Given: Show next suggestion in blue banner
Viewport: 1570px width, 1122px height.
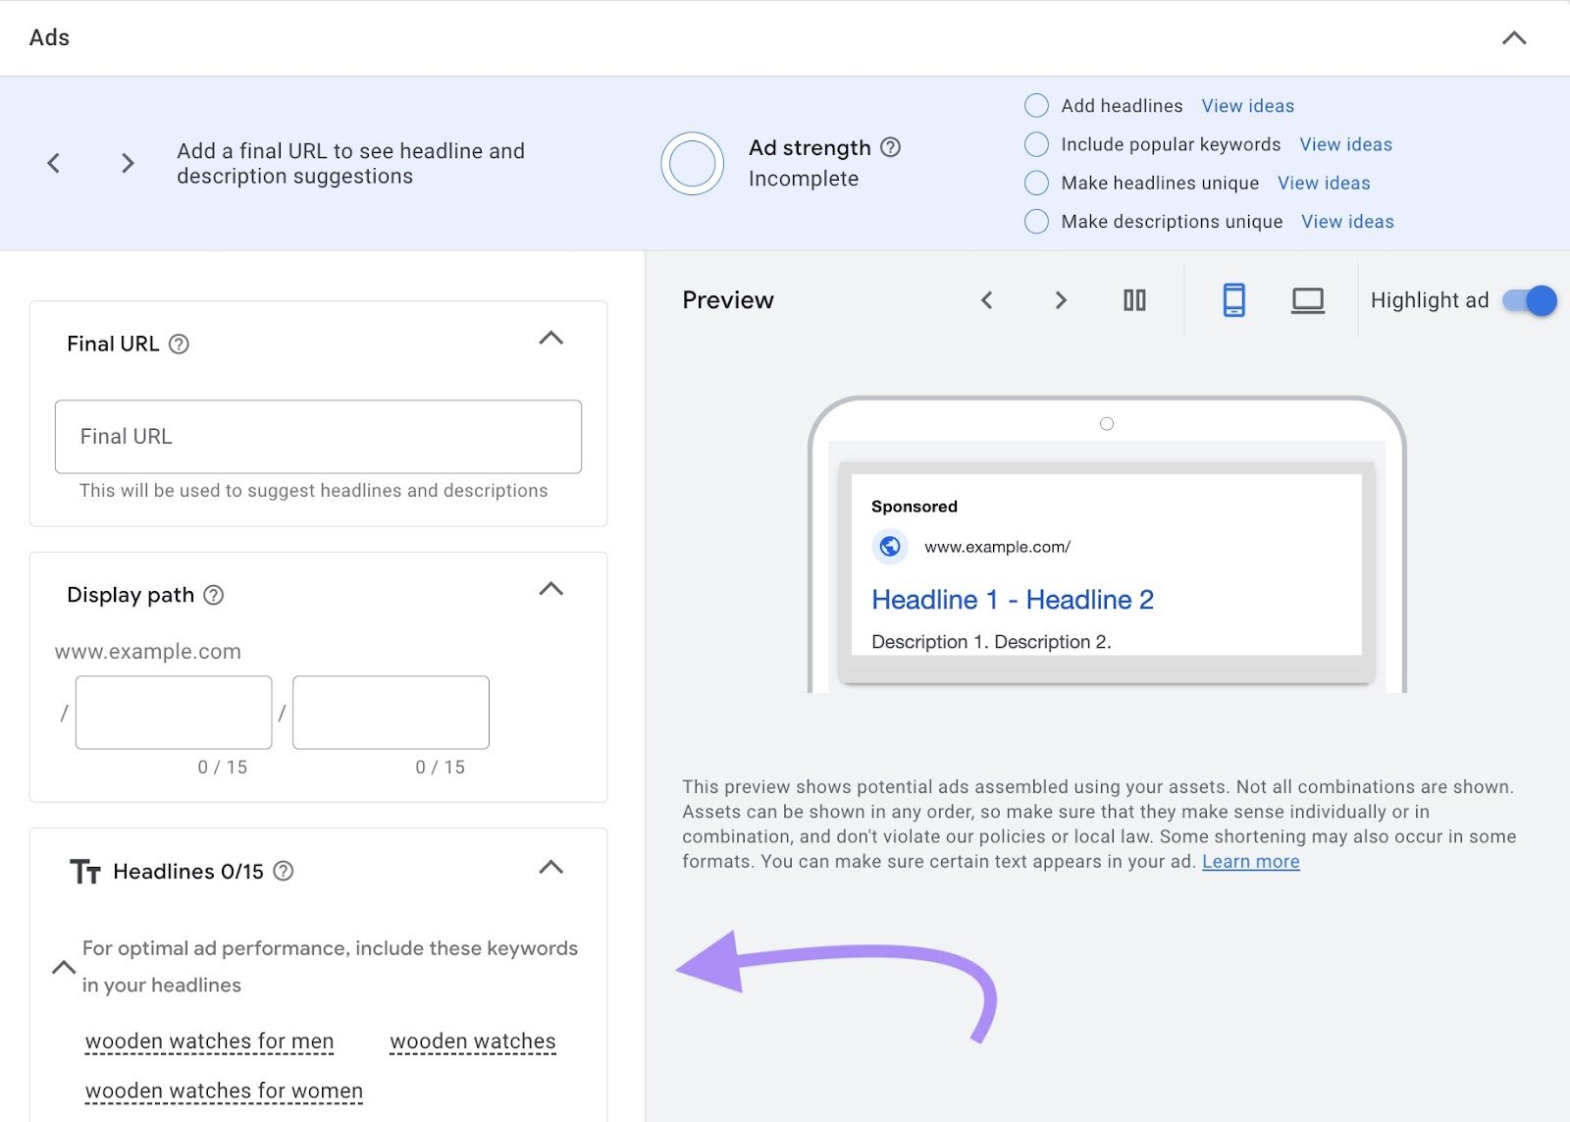Looking at the screenshot, I should [128, 163].
